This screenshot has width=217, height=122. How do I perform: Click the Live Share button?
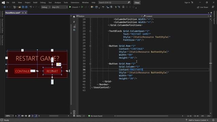pos(202,7)
